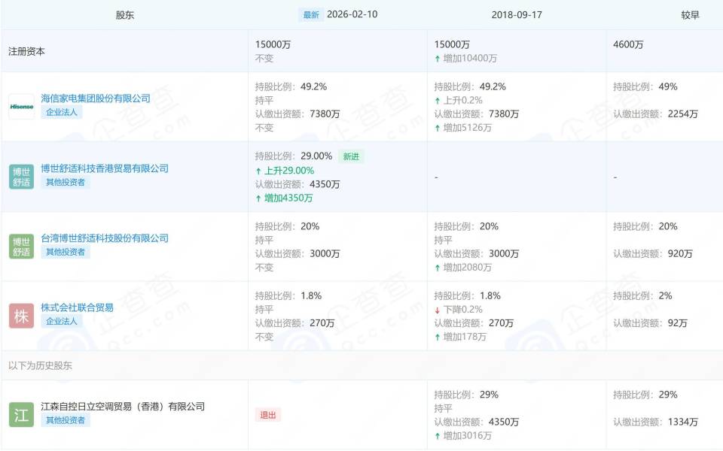Click the 注册资本 row label
This screenshot has width=723, height=451.
pyautogui.click(x=27, y=51)
